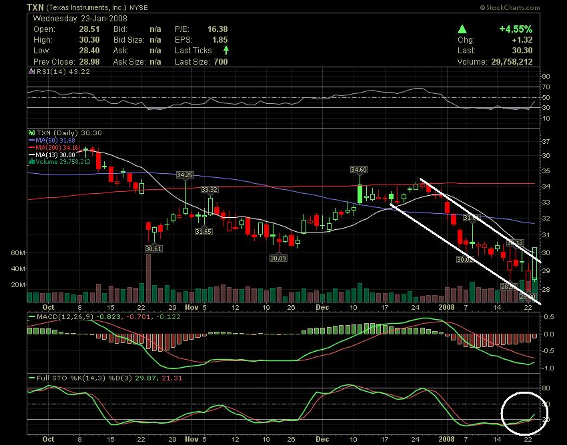This screenshot has width=567, height=445.
Task: Click the 34.60 price peak annotation
Action: tap(359, 169)
